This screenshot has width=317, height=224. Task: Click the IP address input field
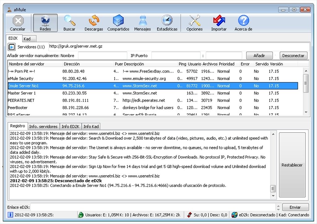[x=176, y=56]
